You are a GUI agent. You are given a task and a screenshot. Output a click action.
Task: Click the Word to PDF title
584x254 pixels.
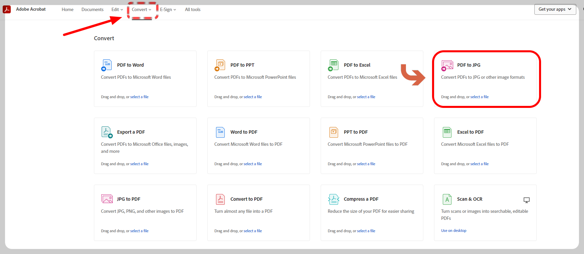[x=244, y=132]
